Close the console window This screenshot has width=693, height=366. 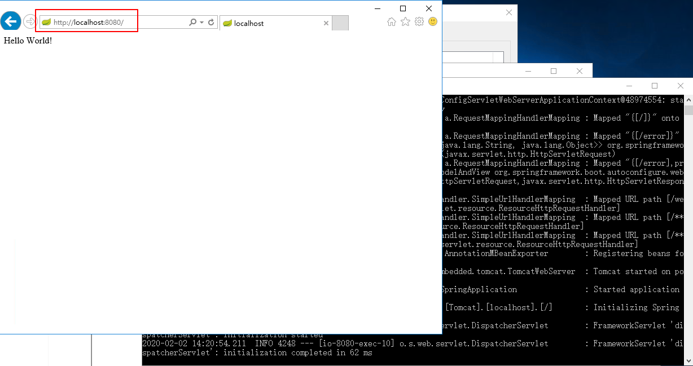[681, 86]
